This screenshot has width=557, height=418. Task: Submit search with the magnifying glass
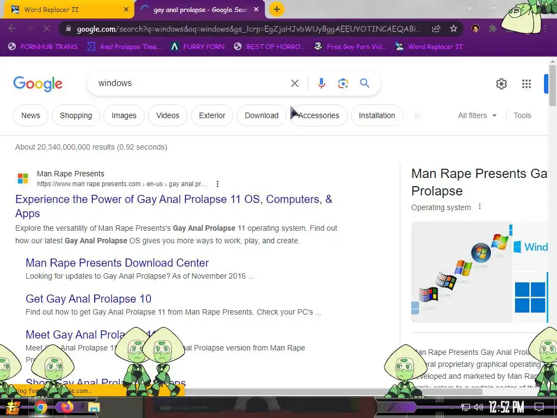364,83
